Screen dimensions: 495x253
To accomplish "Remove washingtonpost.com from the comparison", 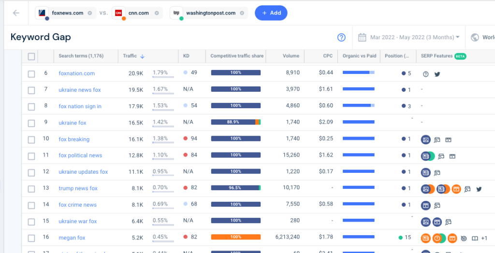I will point(241,13).
